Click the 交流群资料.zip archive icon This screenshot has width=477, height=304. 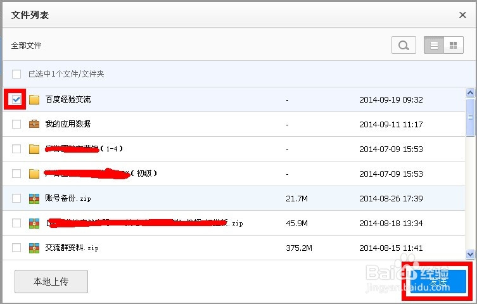click(x=34, y=248)
